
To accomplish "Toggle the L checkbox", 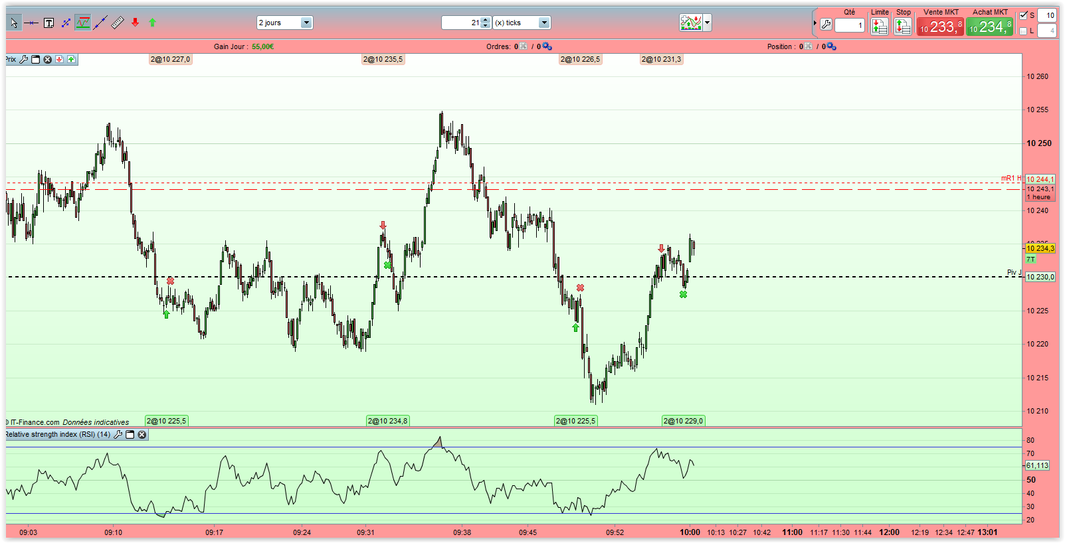I will [x=1024, y=31].
